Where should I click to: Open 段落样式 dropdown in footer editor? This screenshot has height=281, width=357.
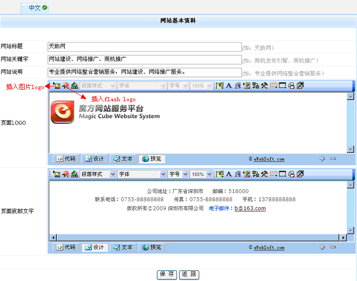click(x=98, y=174)
